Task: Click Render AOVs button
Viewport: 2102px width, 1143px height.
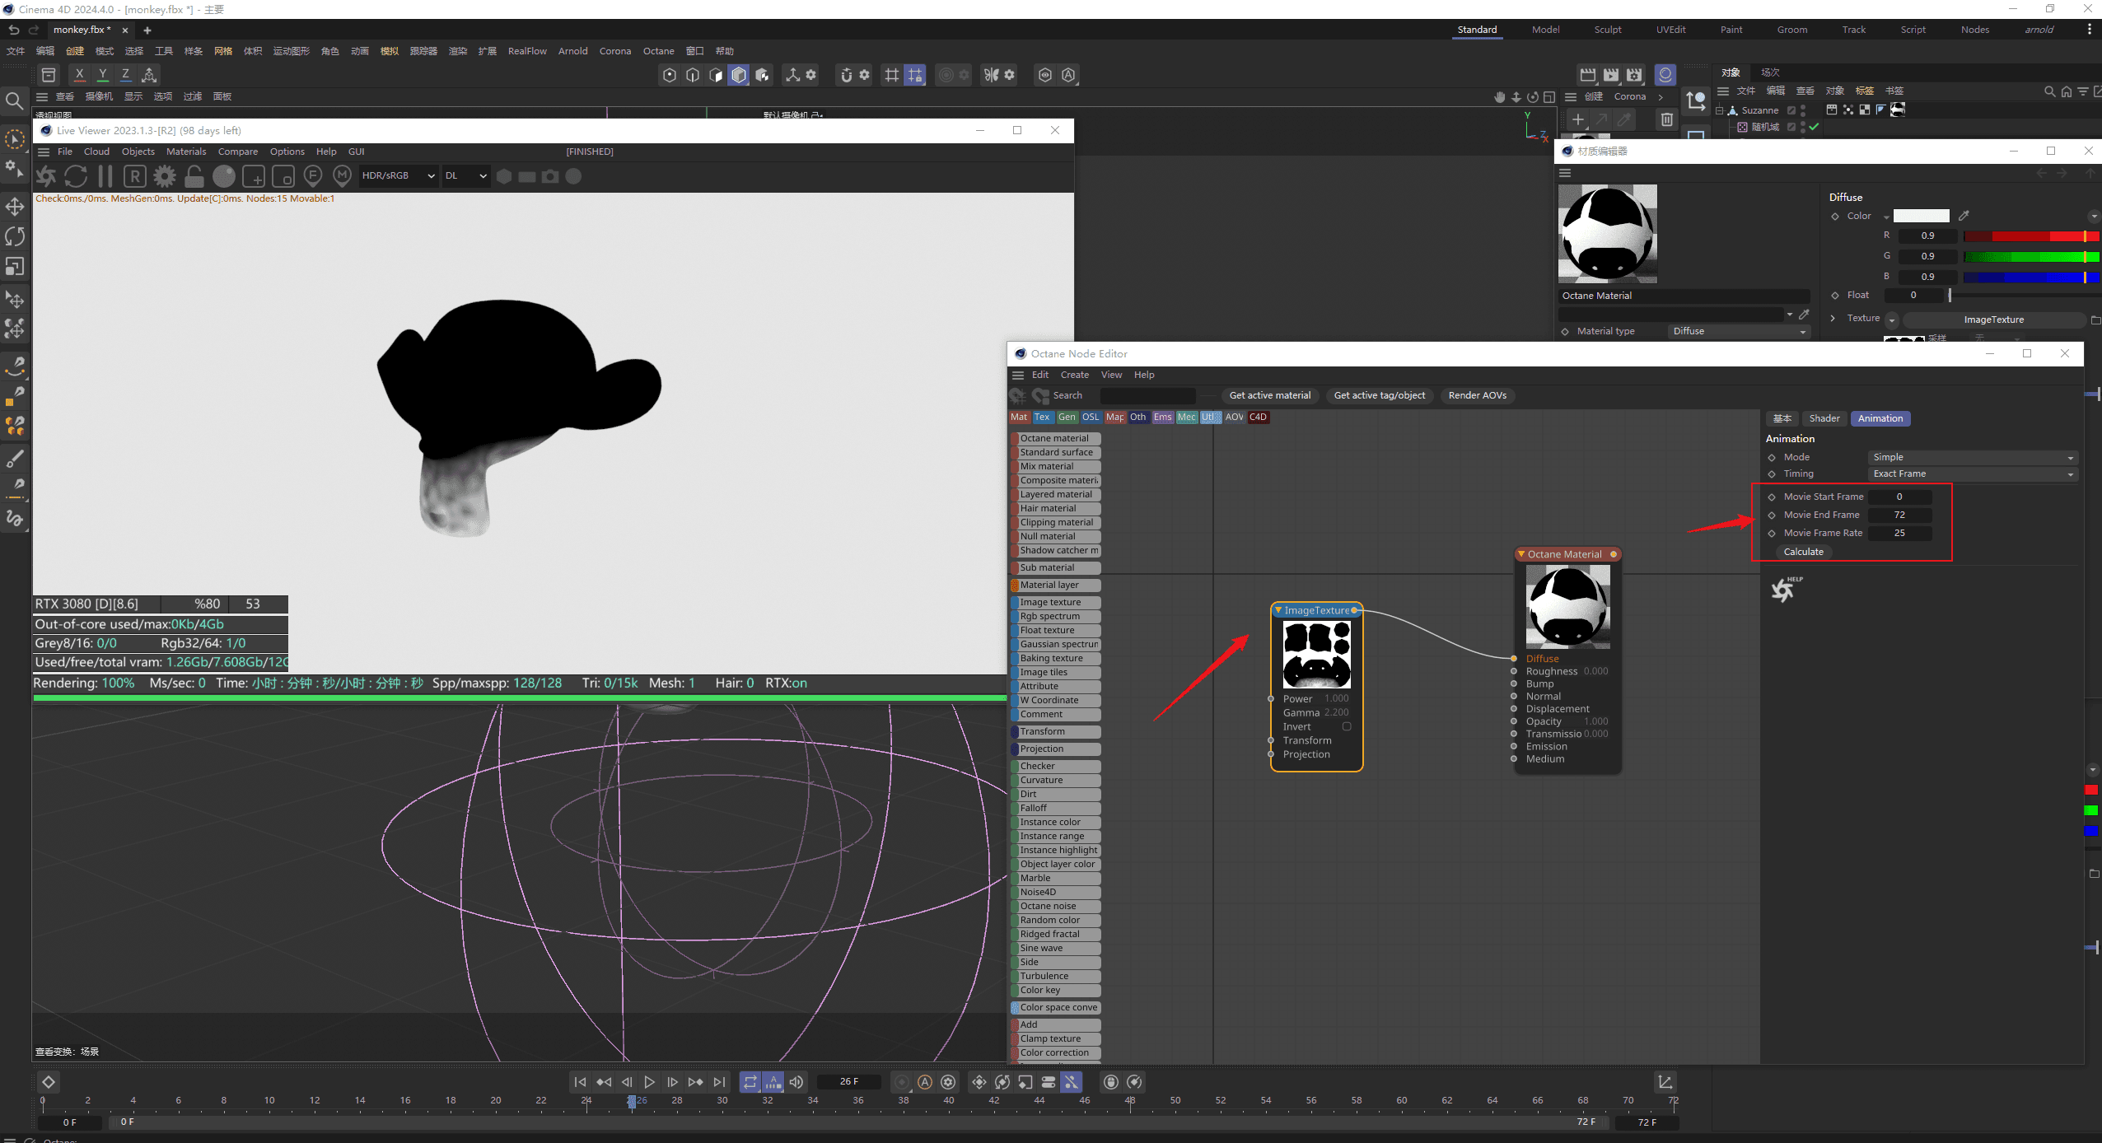Action: pos(1478,395)
